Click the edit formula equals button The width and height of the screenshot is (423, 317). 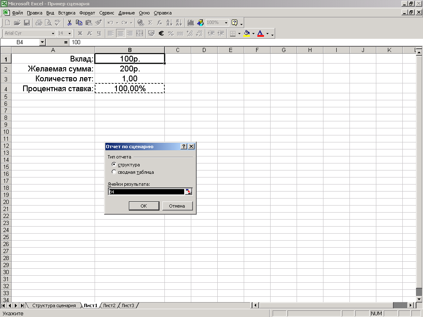coord(66,42)
